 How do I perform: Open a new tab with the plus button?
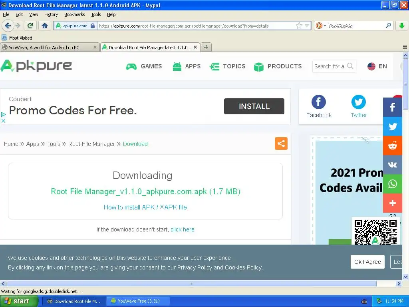coord(206,47)
